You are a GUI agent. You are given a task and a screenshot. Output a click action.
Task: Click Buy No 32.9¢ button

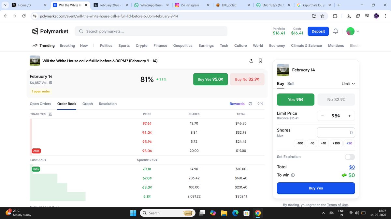(247, 79)
